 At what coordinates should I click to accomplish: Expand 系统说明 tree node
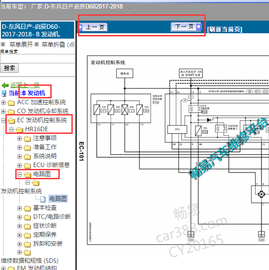tap(19, 156)
